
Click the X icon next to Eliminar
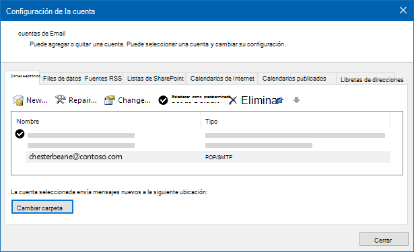tap(233, 100)
